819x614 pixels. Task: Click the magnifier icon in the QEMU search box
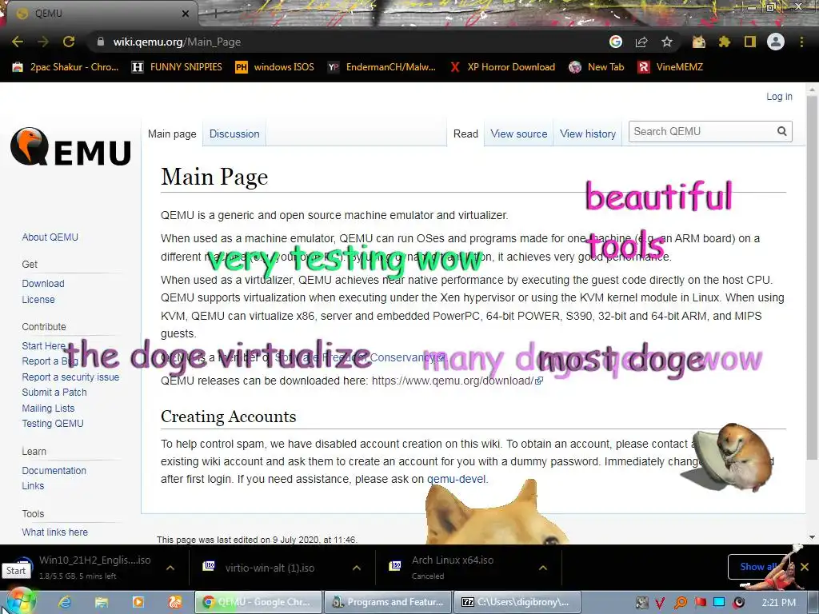pos(782,132)
